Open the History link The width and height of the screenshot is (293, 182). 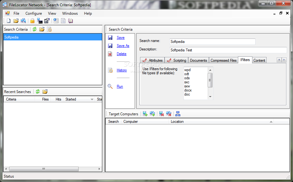tap(122, 70)
